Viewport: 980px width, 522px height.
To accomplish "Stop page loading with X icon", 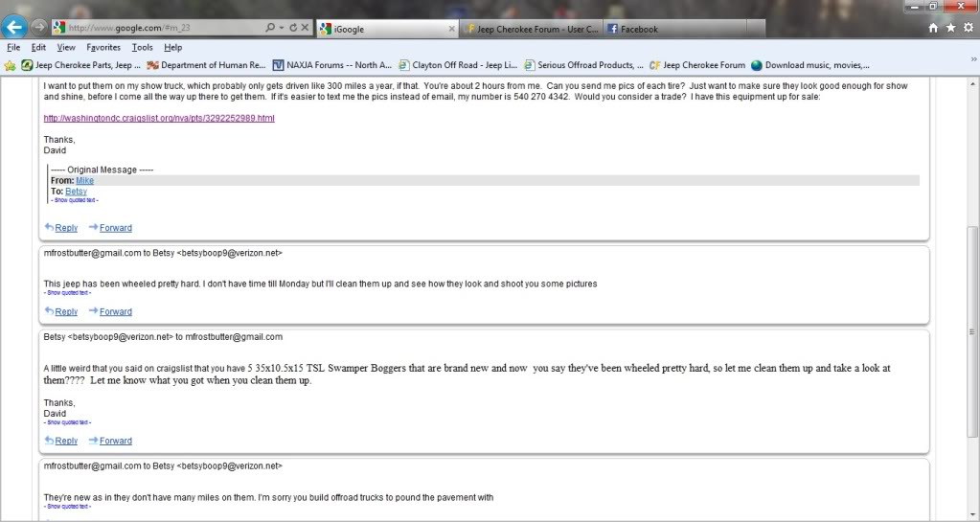I will 305,28.
